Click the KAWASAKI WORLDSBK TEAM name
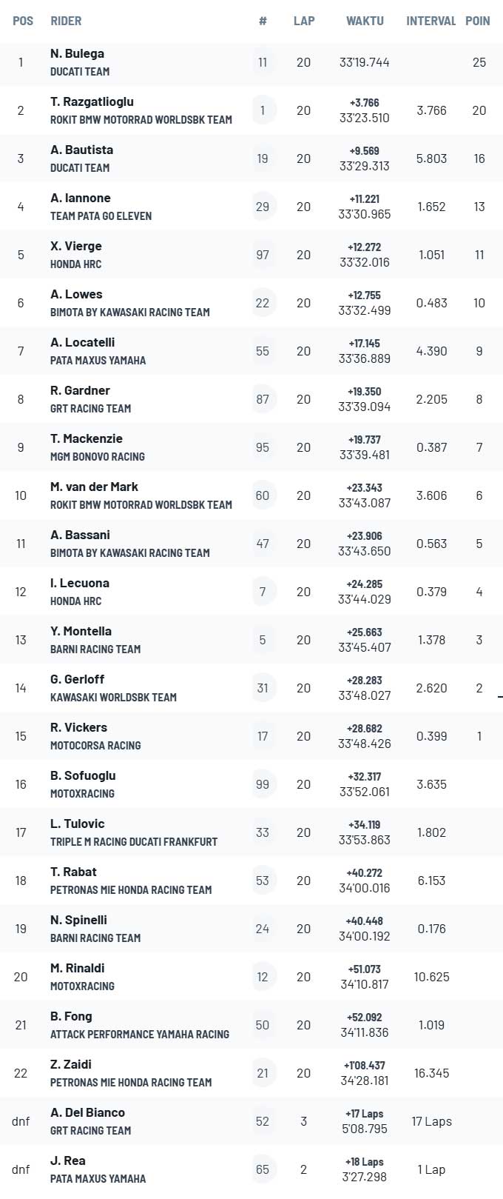Screen dimensions: 503x1199 click(113, 697)
